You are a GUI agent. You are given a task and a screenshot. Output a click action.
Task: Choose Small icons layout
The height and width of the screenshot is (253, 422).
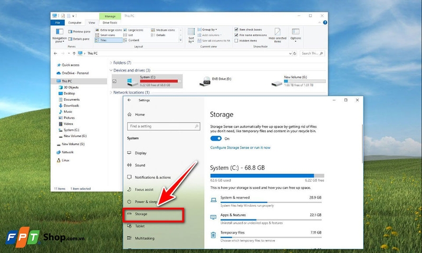(105, 35)
